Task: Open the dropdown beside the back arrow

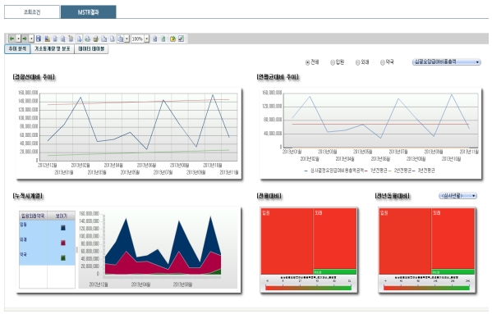Action: pyautogui.click(x=18, y=39)
